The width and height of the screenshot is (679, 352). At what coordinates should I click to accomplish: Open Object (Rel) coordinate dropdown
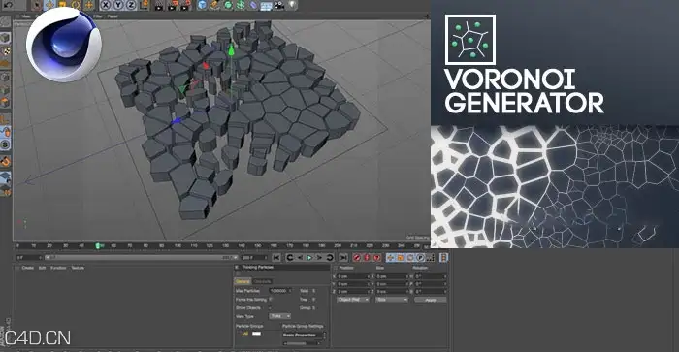[x=353, y=300]
